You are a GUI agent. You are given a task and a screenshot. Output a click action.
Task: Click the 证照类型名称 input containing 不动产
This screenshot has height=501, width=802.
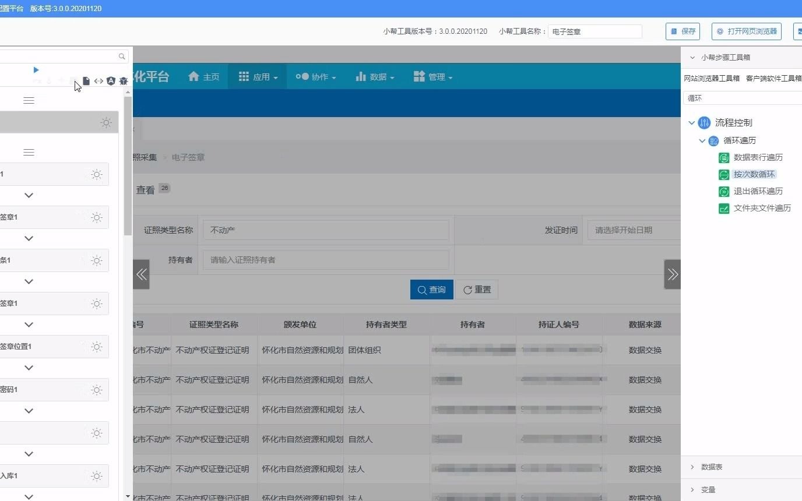[326, 230]
